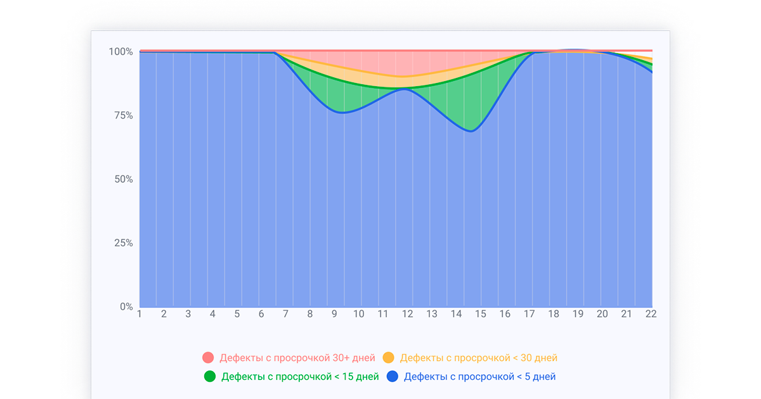Click the orange legend circle marker

click(389, 357)
